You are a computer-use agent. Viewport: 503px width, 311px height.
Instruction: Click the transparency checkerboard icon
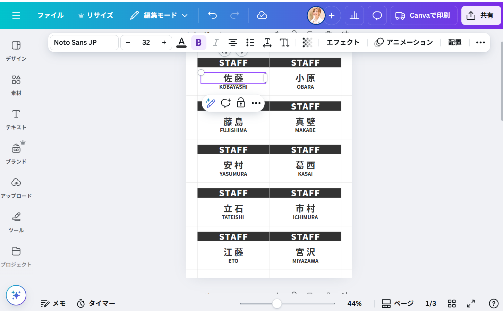(307, 42)
